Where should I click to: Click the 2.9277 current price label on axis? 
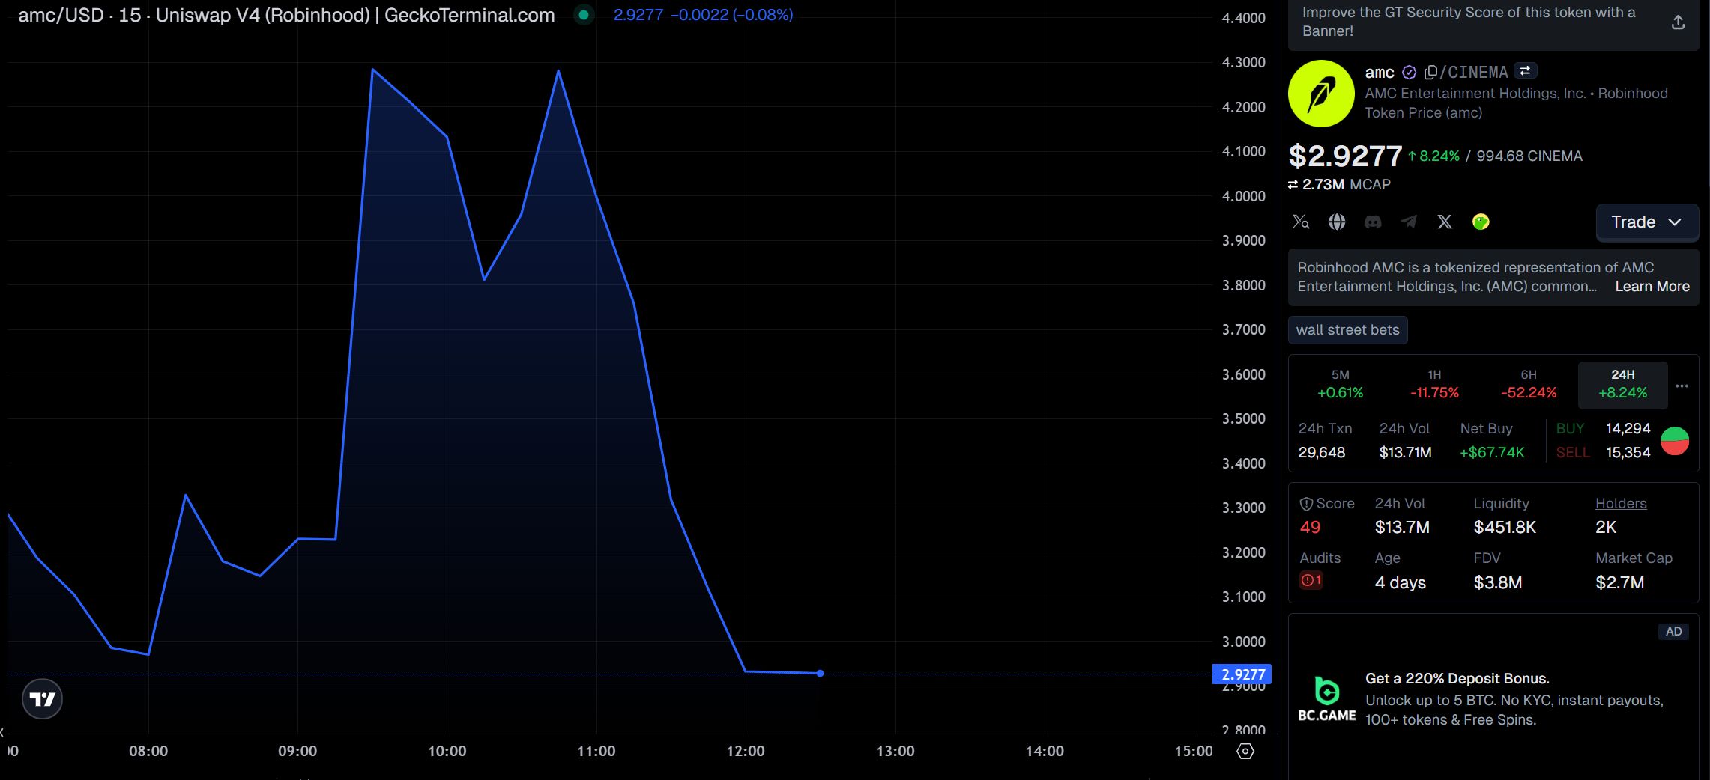[x=1242, y=674]
